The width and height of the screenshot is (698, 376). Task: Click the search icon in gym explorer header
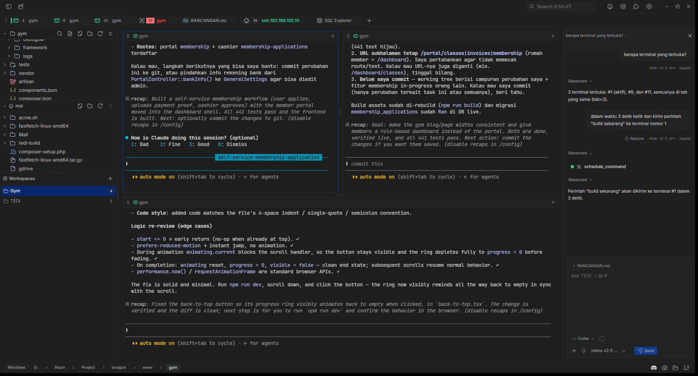[x=60, y=33]
